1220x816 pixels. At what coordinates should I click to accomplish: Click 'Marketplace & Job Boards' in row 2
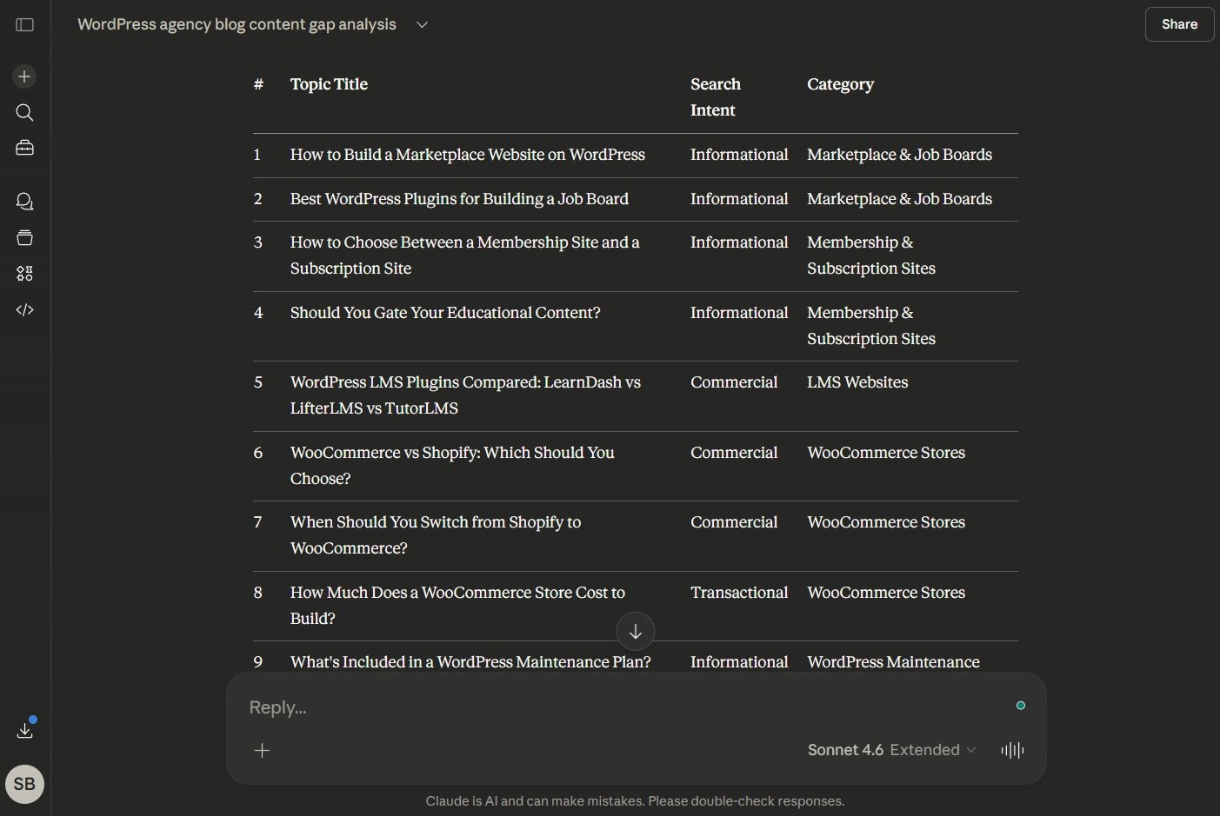[899, 199]
